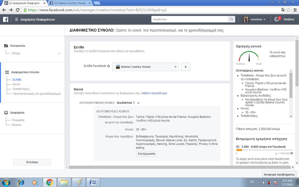
Task: Select Κείμενο in the sidebar
Action: click(16, 125)
